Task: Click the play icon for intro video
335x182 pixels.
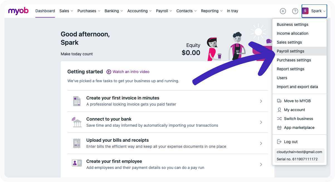Action: pyautogui.click(x=109, y=72)
